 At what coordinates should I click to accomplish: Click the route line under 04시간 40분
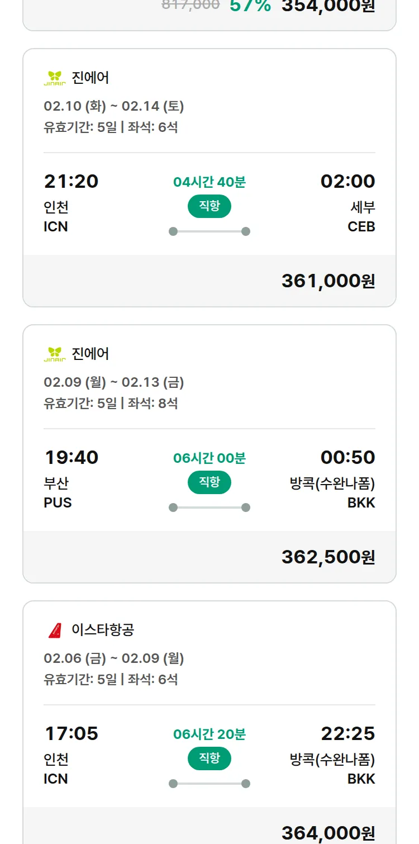coord(209,231)
